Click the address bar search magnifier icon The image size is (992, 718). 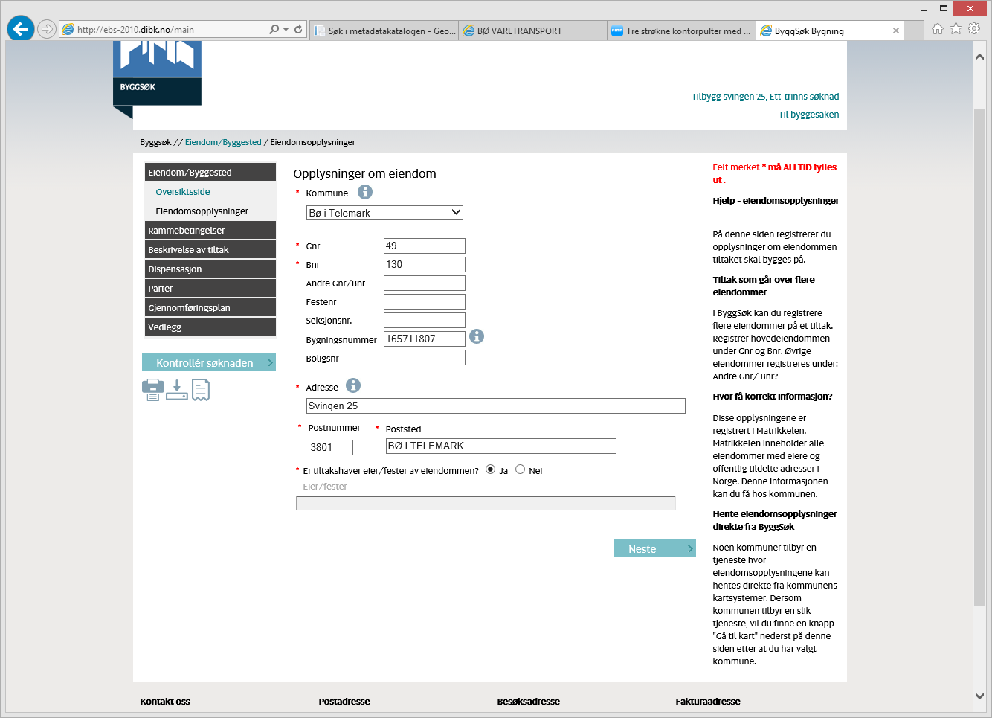point(274,30)
